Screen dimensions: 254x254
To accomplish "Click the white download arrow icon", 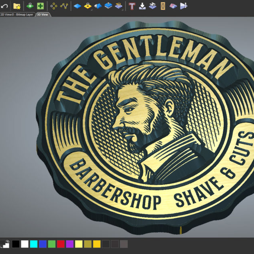I will pos(142,6).
